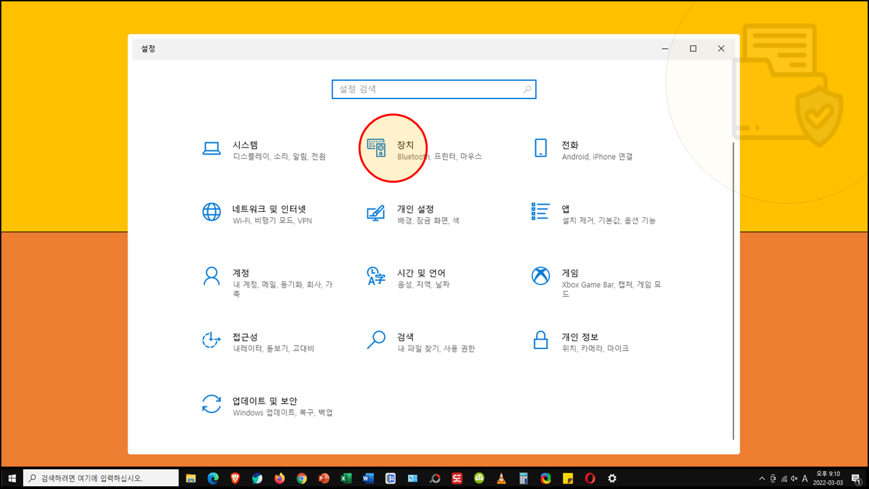Open the 개인 설정 personalization category

(413, 214)
